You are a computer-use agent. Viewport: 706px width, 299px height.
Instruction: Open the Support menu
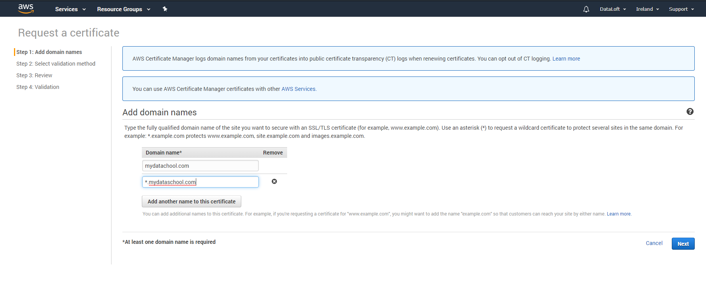point(681,9)
